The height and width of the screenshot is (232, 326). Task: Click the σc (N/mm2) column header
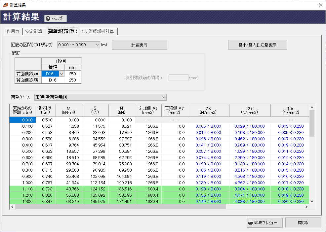[x=209, y=111]
